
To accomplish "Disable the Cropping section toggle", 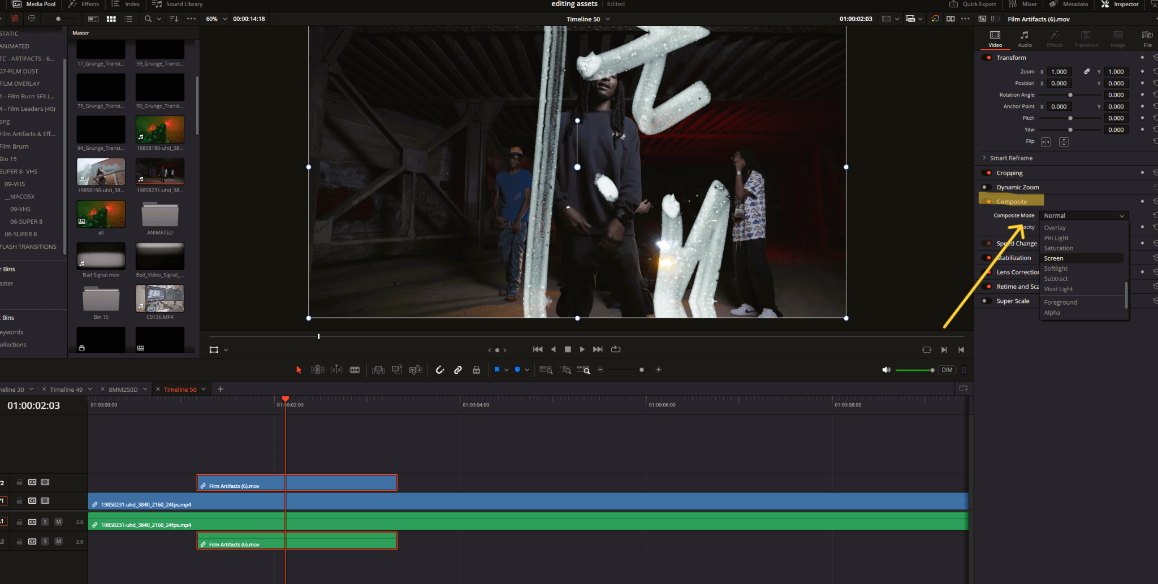I will (x=988, y=173).
